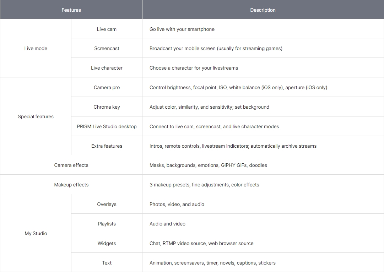Click the Live character cell
This screenshot has height=272, width=384.
(107, 68)
